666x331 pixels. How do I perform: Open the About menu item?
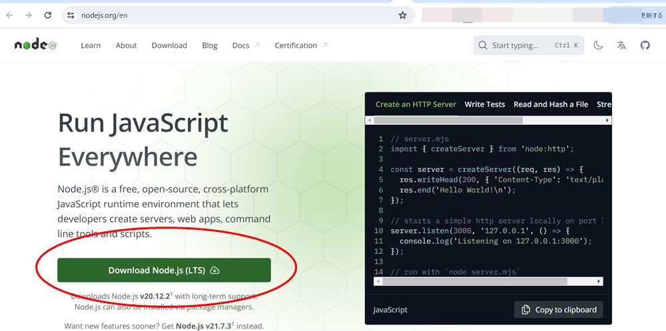[x=126, y=45]
